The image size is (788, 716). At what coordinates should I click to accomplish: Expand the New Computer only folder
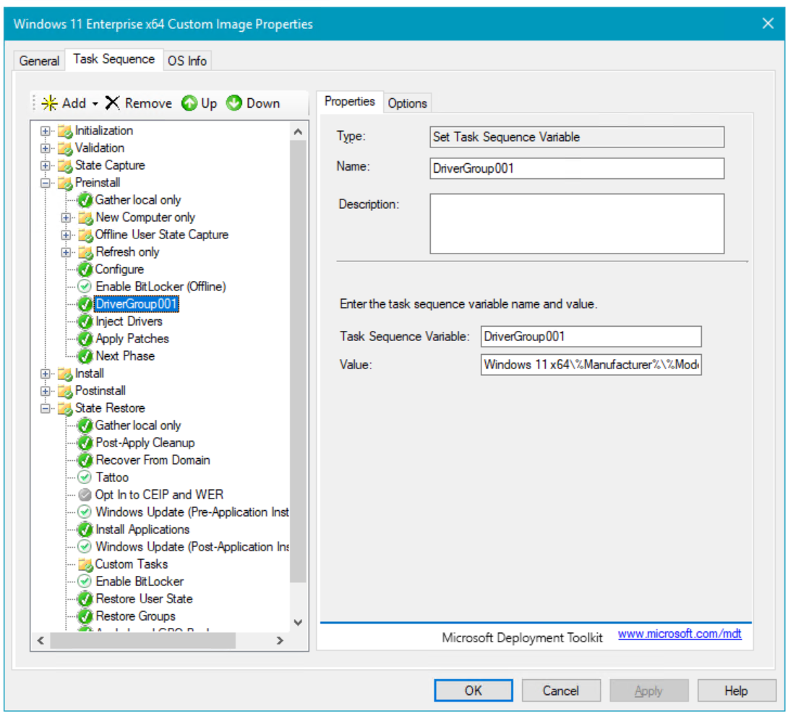[x=66, y=217]
